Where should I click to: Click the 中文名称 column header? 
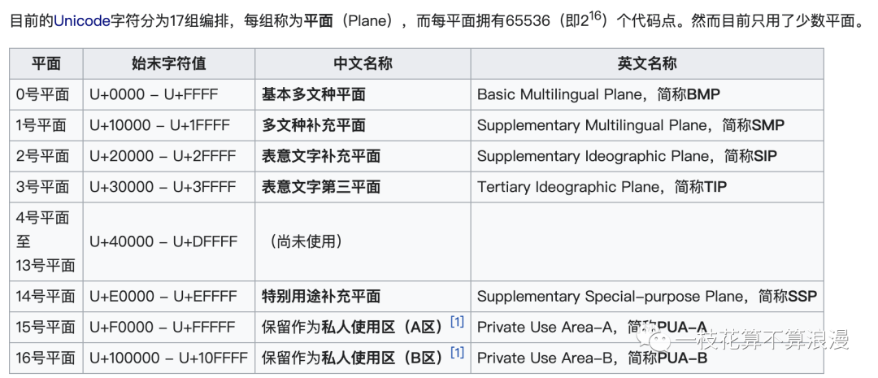(x=363, y=63)
